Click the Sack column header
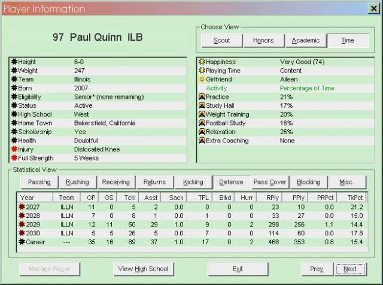 point(175,198)
